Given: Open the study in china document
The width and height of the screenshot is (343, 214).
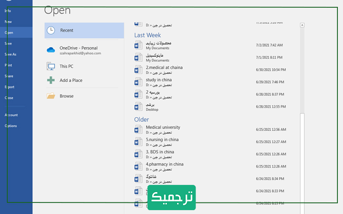Looking at the screenshot, I should (159, 80).
